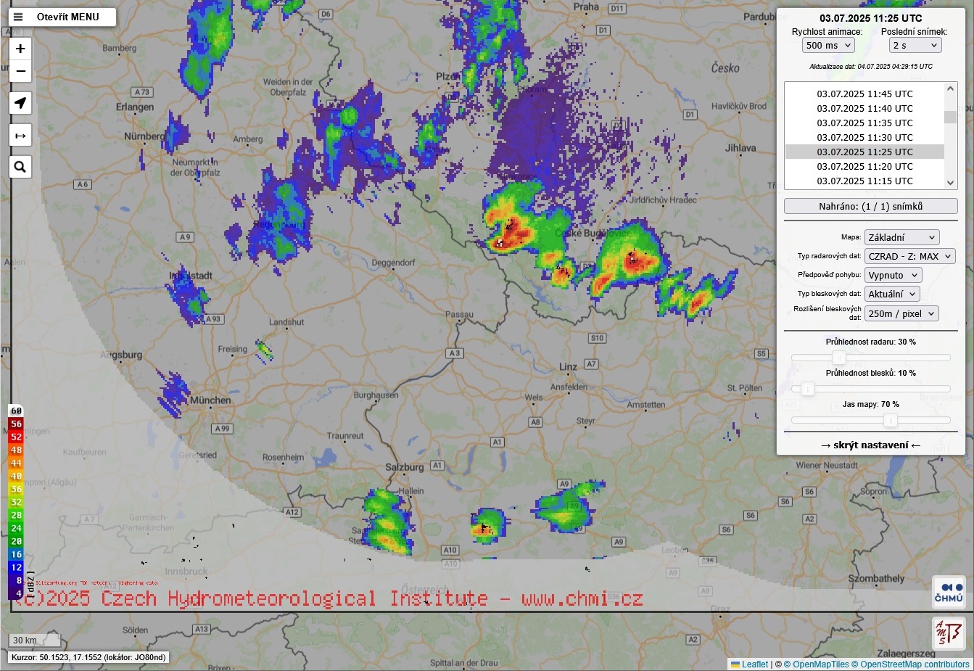Click the Jas mapy slider handle

click(891, 420)
